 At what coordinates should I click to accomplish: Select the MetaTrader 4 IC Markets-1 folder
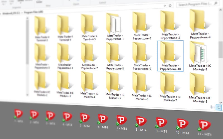coord(200,56)
